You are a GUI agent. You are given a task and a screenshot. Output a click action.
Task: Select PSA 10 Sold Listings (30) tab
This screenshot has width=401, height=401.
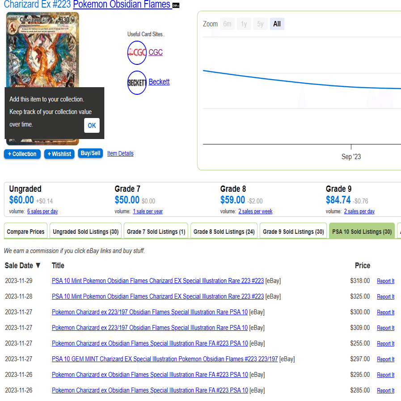(362, 232)
